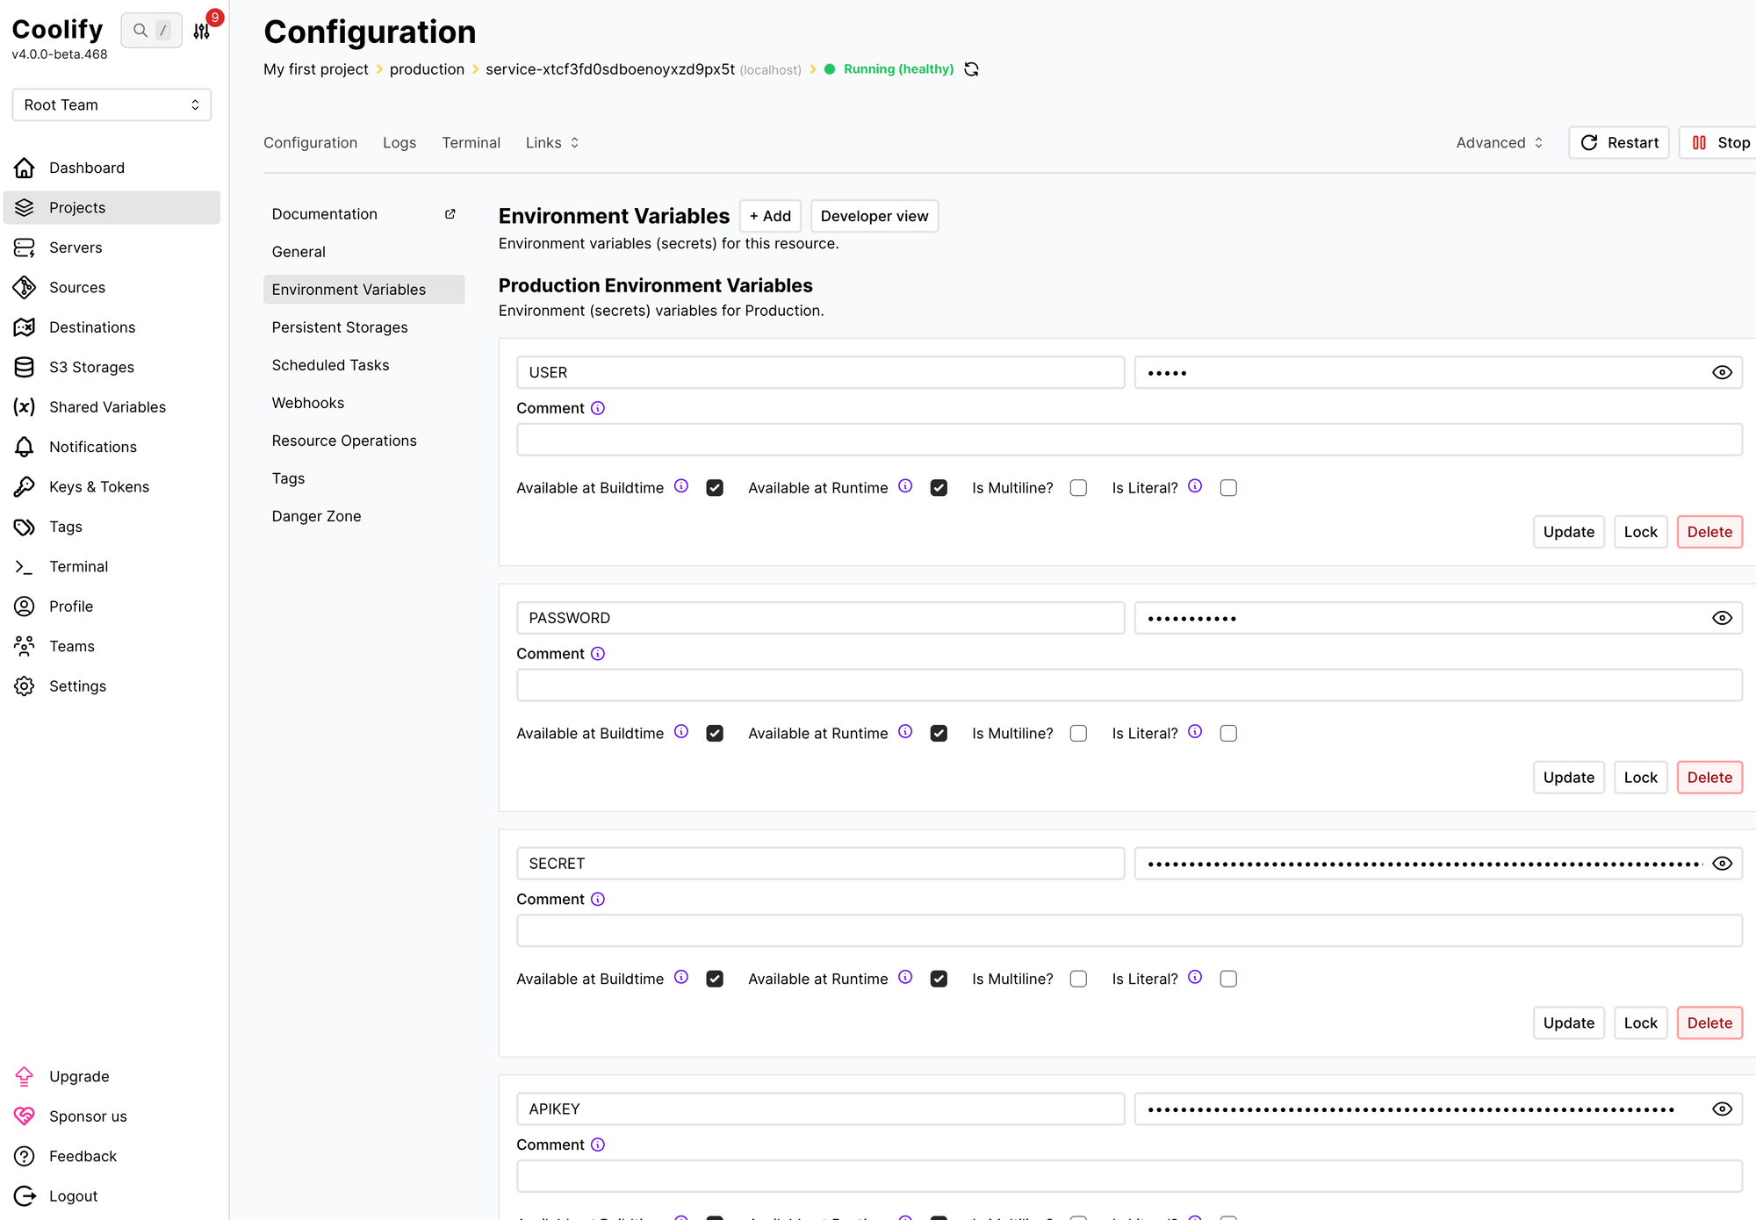Click the Servers sidebar icon

[25, 248]
